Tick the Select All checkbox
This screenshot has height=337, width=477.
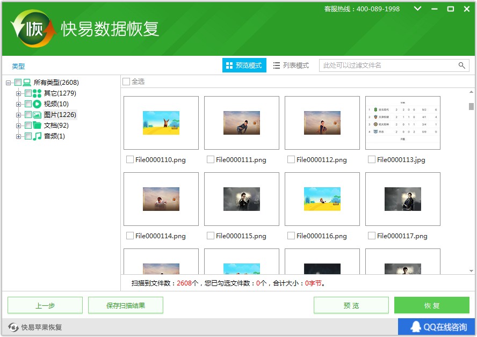(126, 82)
